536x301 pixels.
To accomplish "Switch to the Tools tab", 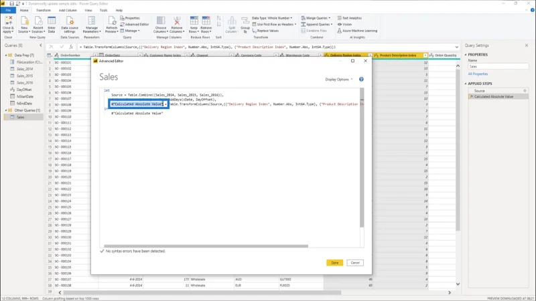I will (x=104, y=10).
